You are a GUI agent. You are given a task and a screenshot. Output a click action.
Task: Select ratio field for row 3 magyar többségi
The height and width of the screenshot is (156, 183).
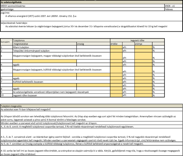coord(143,56)
